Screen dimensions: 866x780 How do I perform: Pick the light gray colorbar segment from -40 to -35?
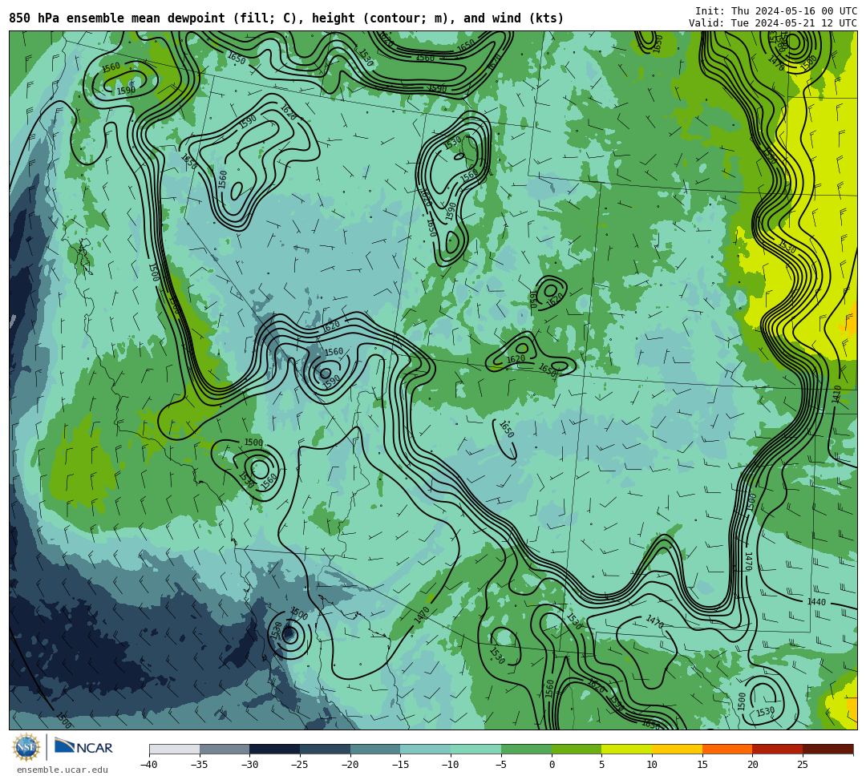175,749
